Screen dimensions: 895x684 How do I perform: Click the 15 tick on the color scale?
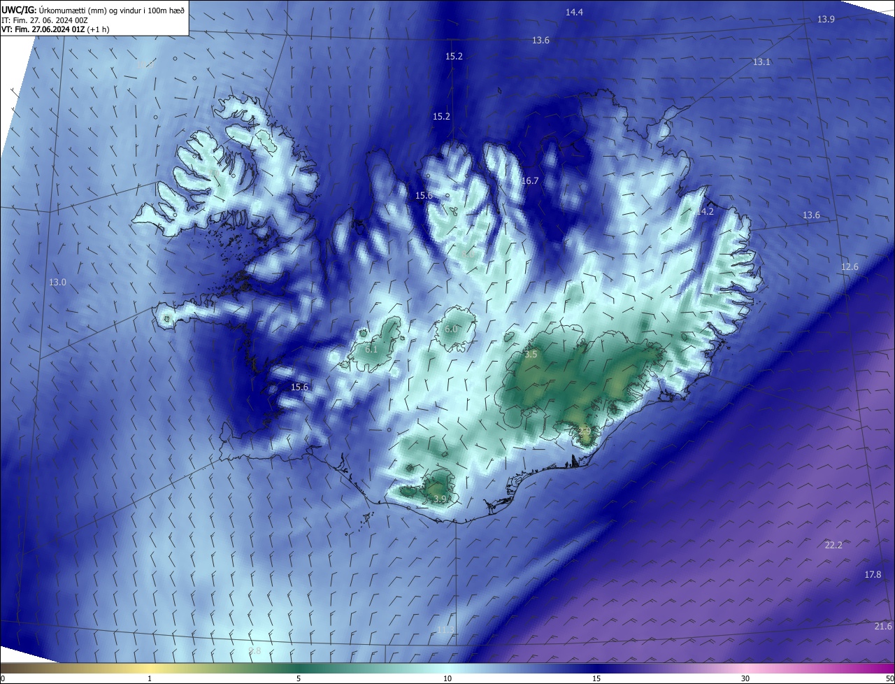[596, 678]
